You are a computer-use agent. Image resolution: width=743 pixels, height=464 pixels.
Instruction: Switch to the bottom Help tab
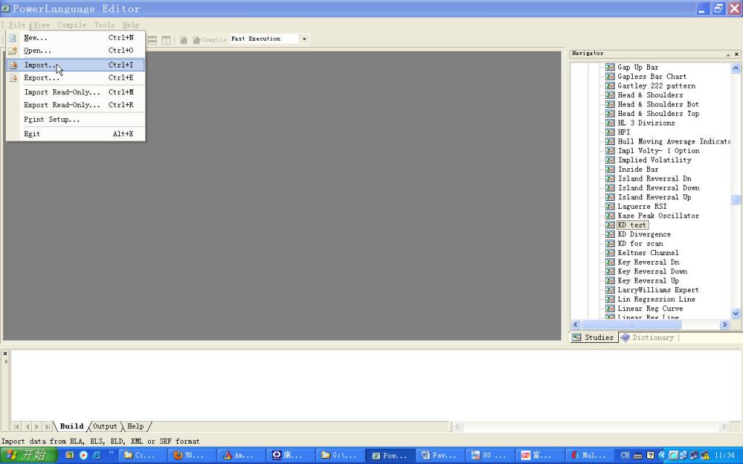pos(136,426)
